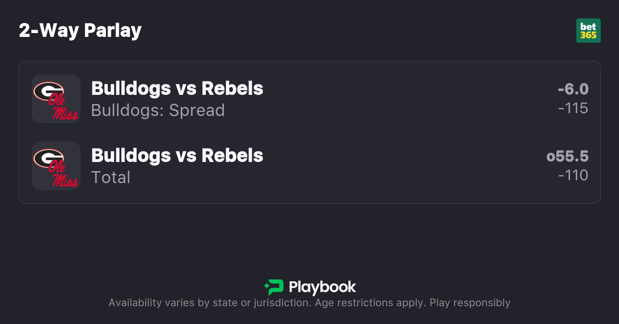Click the -110 odds value
Viewport: 619px width, 324px height.
tap(573, 175)
